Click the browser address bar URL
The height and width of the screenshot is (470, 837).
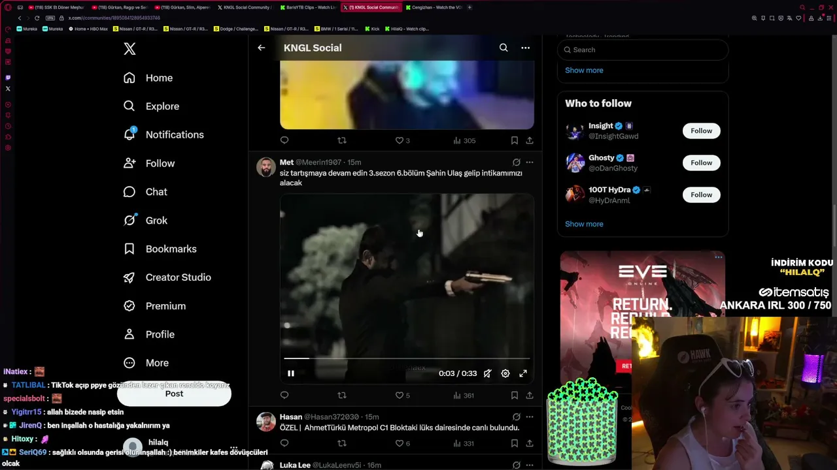114,18
